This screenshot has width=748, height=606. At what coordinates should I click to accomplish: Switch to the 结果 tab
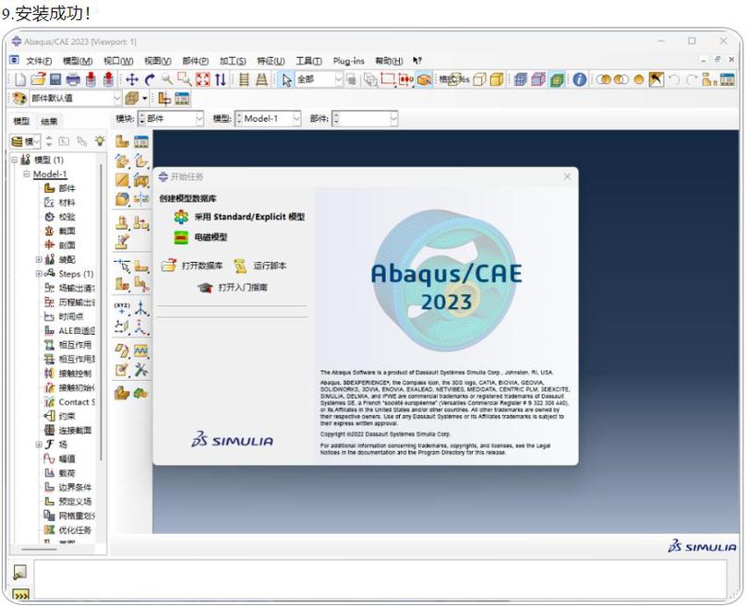(49, 122)
